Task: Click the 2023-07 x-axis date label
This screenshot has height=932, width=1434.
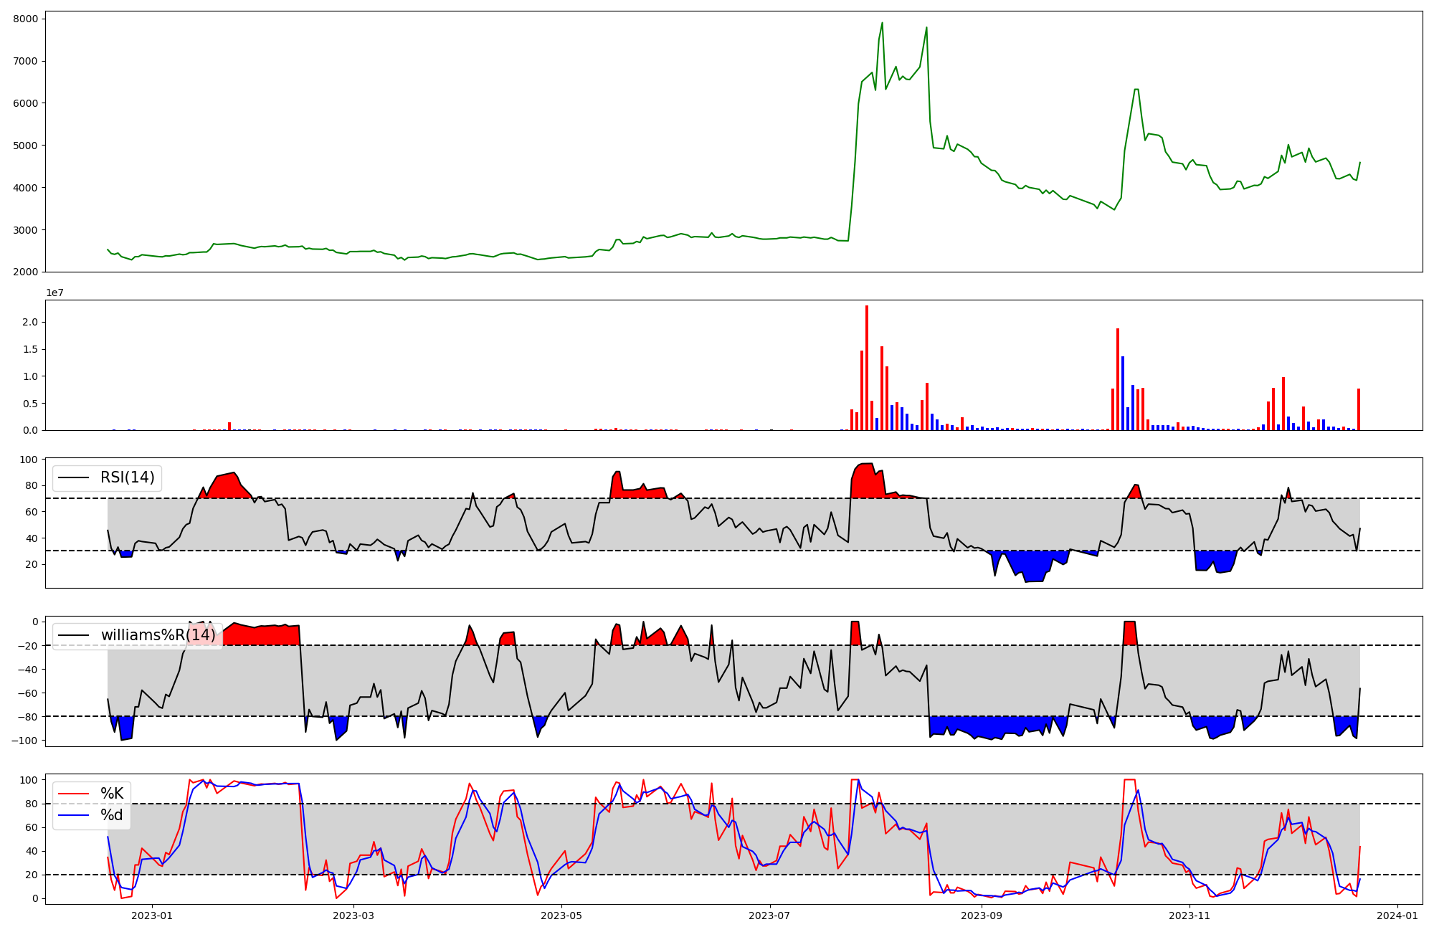Action: coord(769,916)
